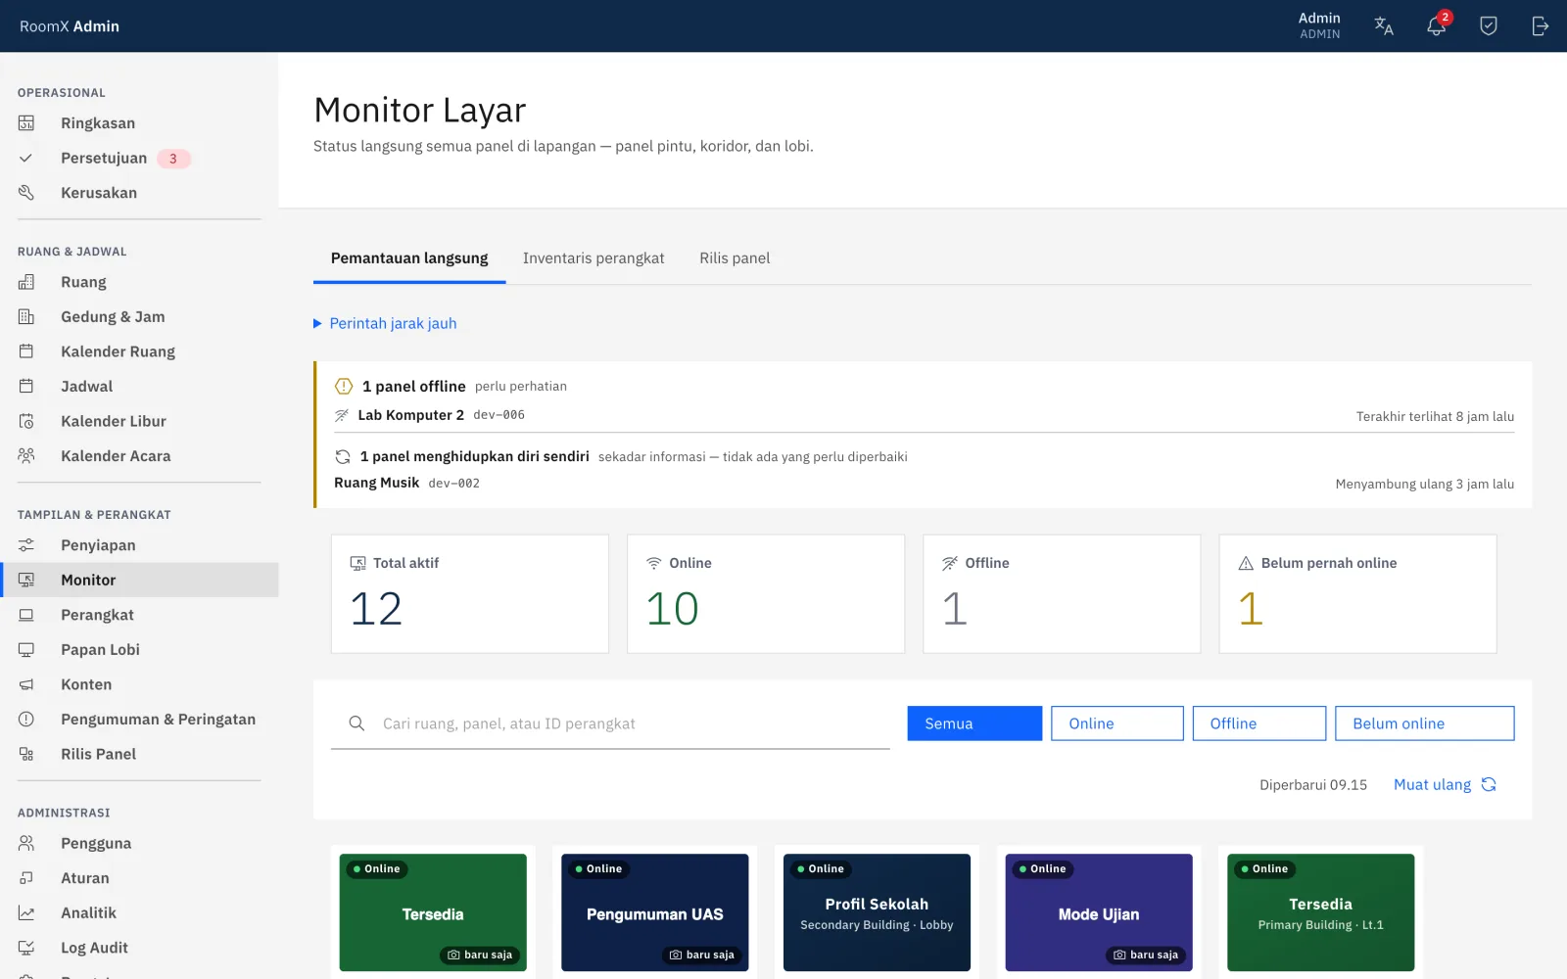Filter panels by Online status
This screenshot has height=979, width=1567.
(1116, 723)
